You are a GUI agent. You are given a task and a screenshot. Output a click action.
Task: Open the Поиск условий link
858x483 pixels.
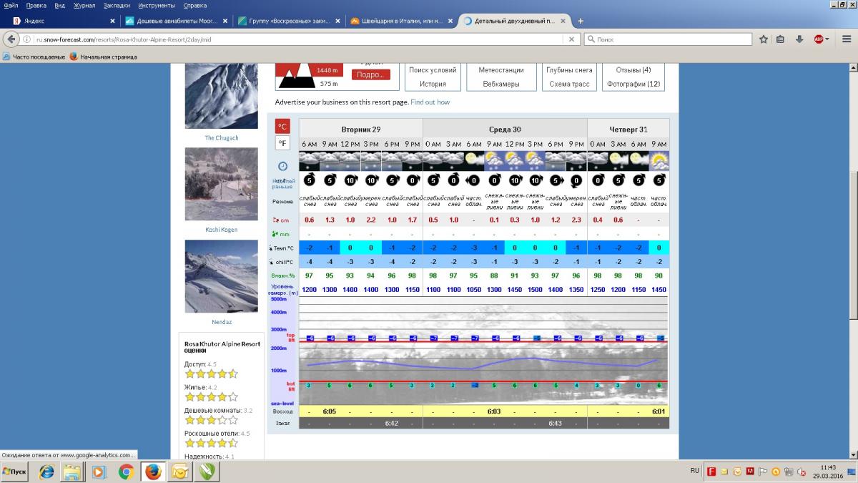433,70
